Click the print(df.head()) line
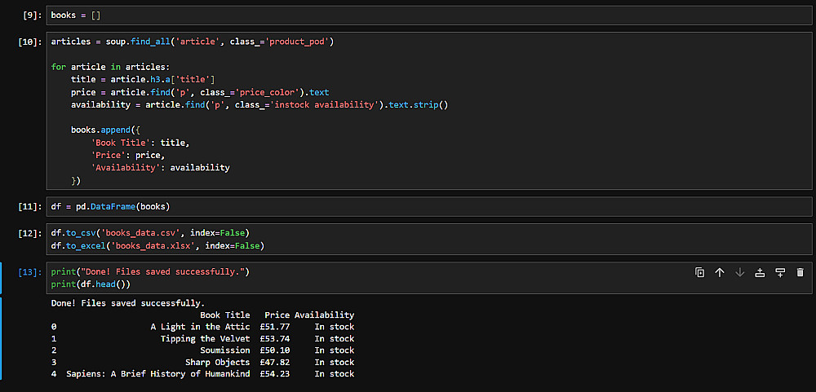 91,284
